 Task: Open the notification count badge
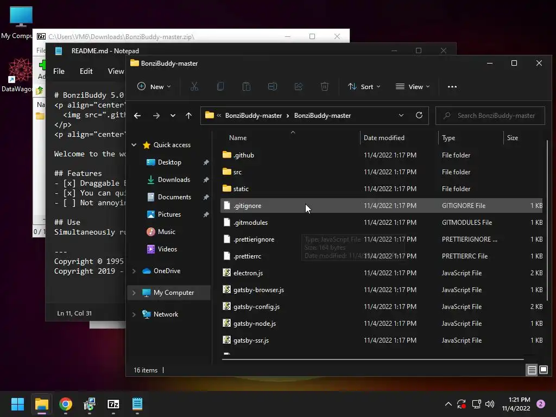coord(541,404)
